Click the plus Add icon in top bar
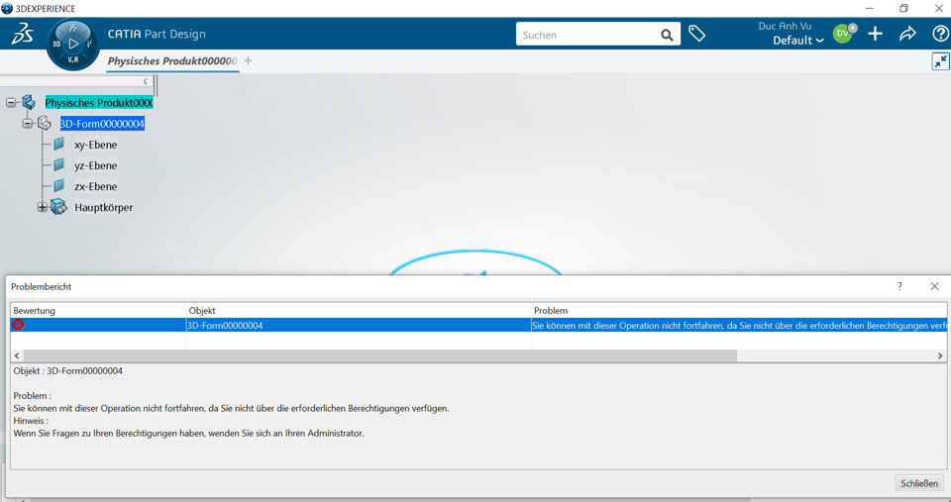Viewport: 951px width, 502px height. click(875, 34)
